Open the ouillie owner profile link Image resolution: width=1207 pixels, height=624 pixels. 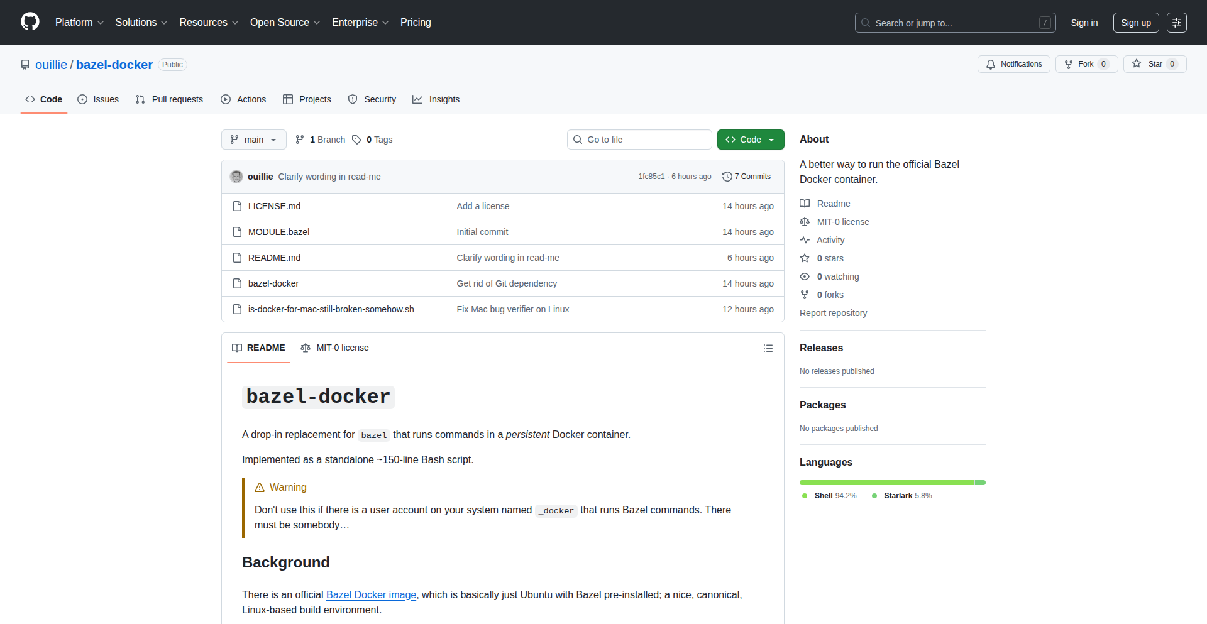51,65
